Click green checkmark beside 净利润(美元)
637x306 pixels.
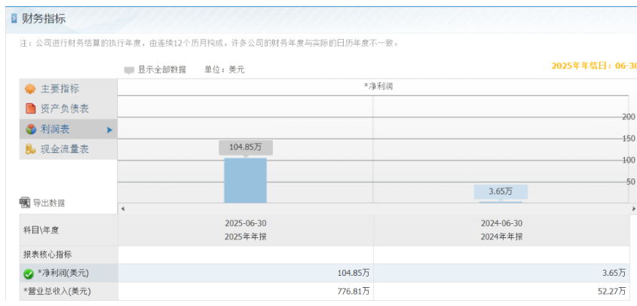point(29,274)
